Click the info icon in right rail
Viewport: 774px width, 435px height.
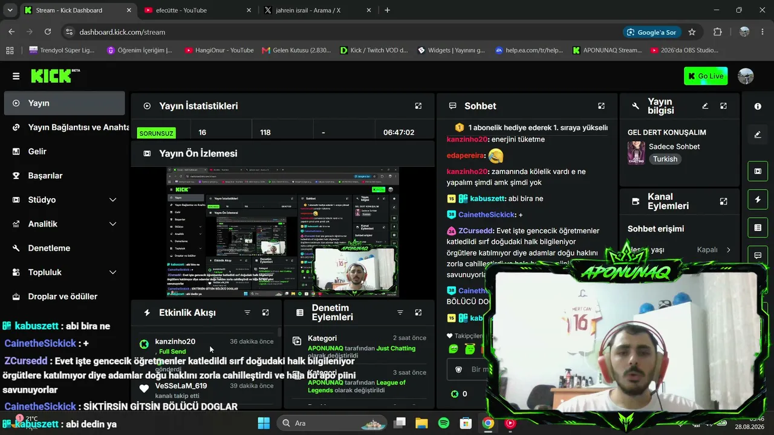[758, 106]
